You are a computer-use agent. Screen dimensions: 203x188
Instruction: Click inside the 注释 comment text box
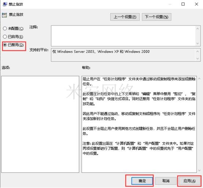(x=123, y=36)
